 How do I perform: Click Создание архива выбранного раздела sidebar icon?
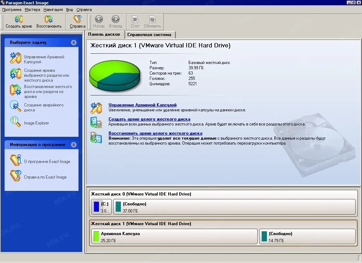click(16, 74)
